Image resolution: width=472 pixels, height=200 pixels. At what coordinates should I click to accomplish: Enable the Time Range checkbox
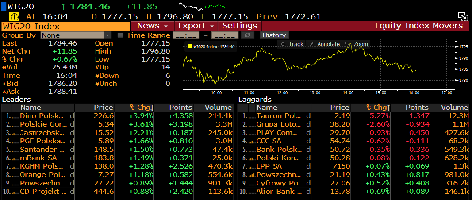tap(120, 35)
